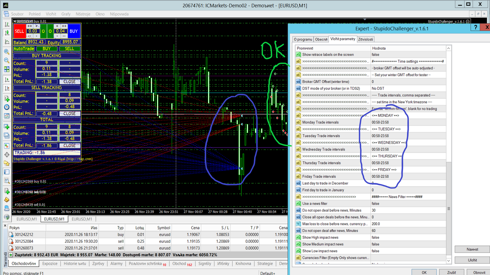Click the blue BUY button on chart panel
The height and width of the screenshot is (275, 490).
click(x=74, y=31)
